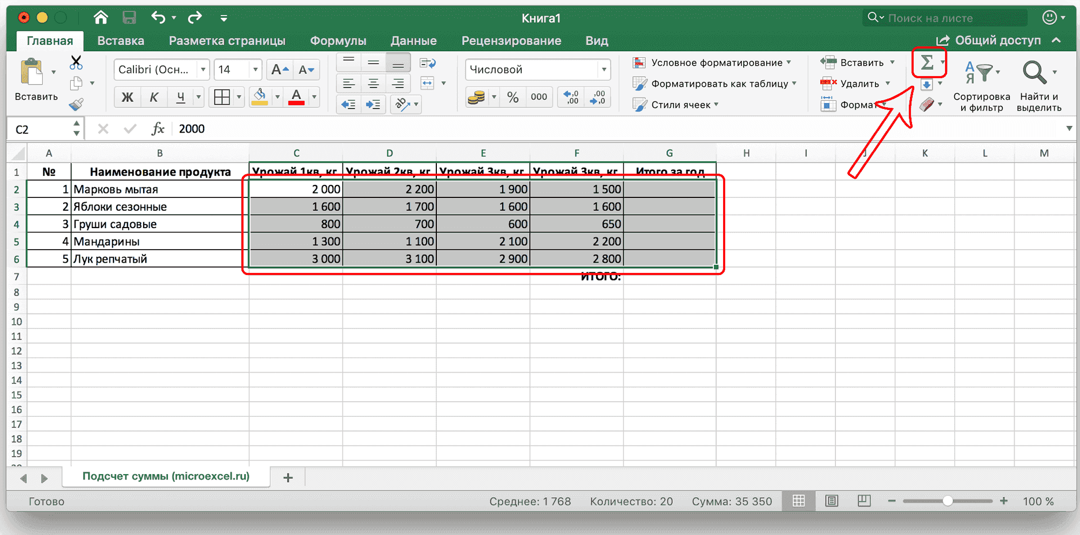Toggle underline formatting with Ч button
This screenshot has width=1080, height=535.
179,97
